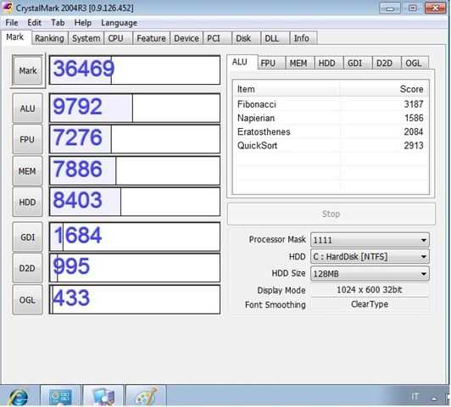This screenshot has width=451, height=407.
Task: Click the CrystalMark title bar icon
Action: pos(7,7)
